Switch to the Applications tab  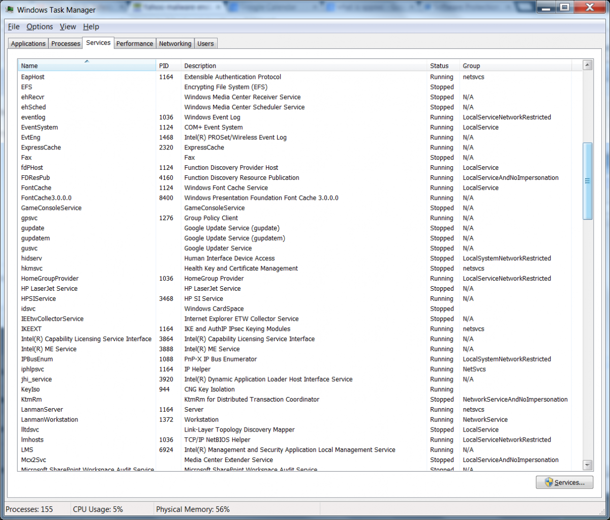(28, 44)
